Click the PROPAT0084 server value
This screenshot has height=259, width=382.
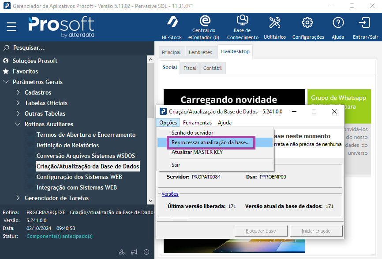click(206, 177)
